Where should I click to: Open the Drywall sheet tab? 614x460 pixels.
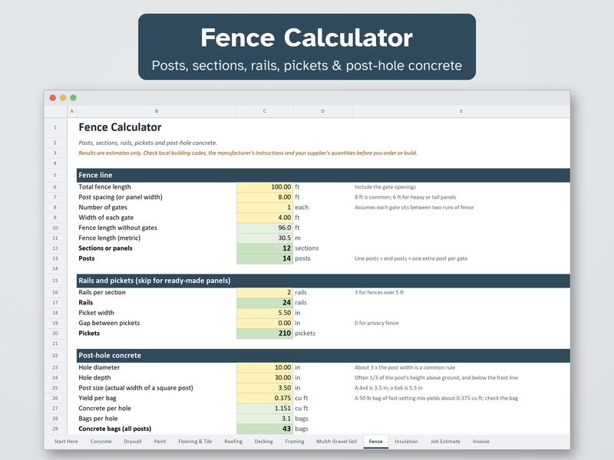coord(133,442)
